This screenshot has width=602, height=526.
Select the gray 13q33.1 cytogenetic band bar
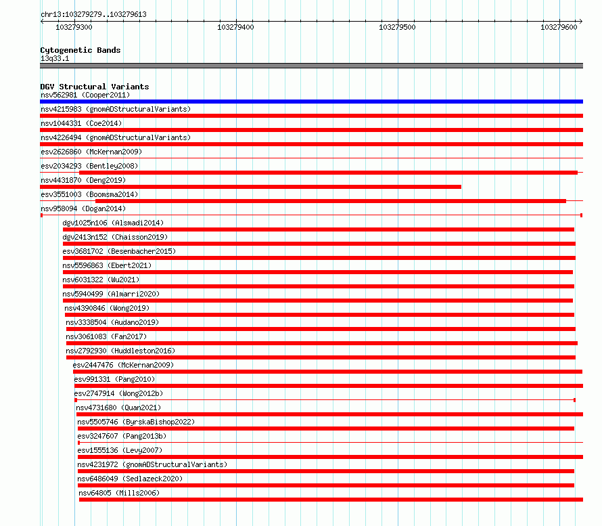[311, 66]
